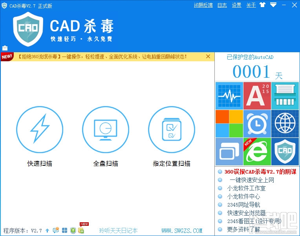Open the 2345看图王(设计专用) link
300x236 pixels.
tap(254, 221)
